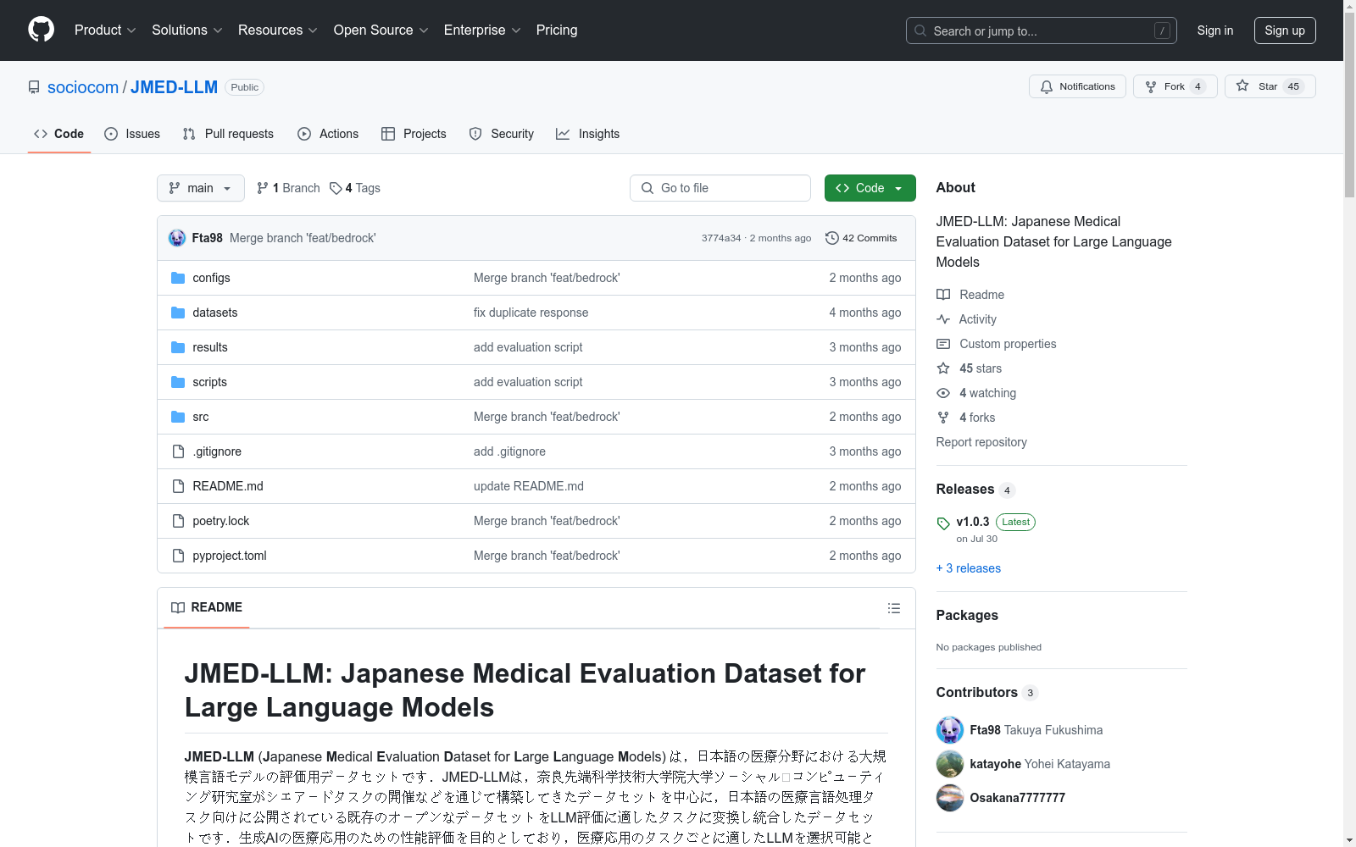Fork the repository with Fork button
The height and width of the screenshot is (847, 1356).
point(1175,86)
